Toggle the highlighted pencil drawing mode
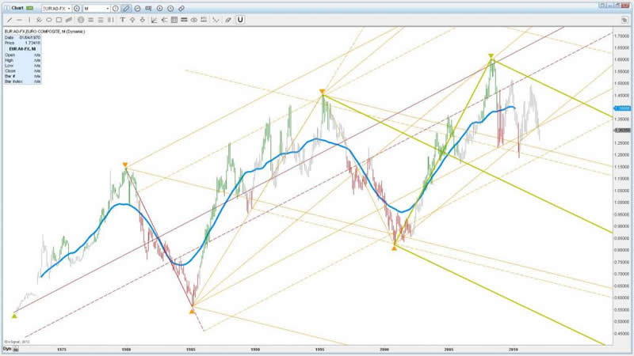The width and height of the screenshot is (634, 356). click(x=126, y=8)
